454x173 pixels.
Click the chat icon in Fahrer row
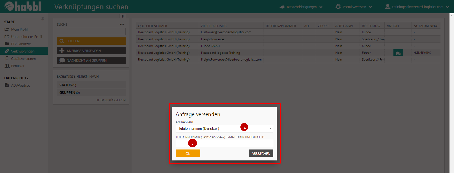(x=398, y=53)
